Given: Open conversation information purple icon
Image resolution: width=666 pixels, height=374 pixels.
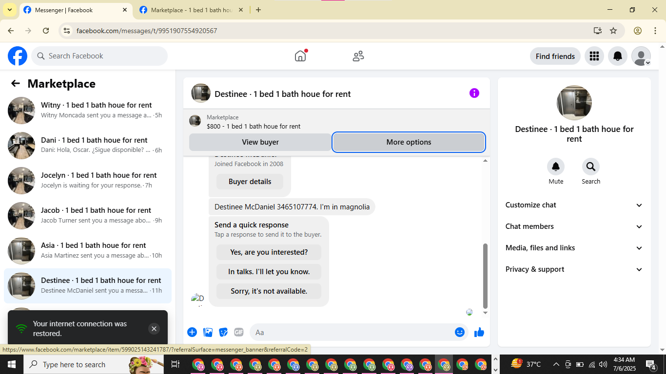Looking at the screenshot, I should click(474, 93).
